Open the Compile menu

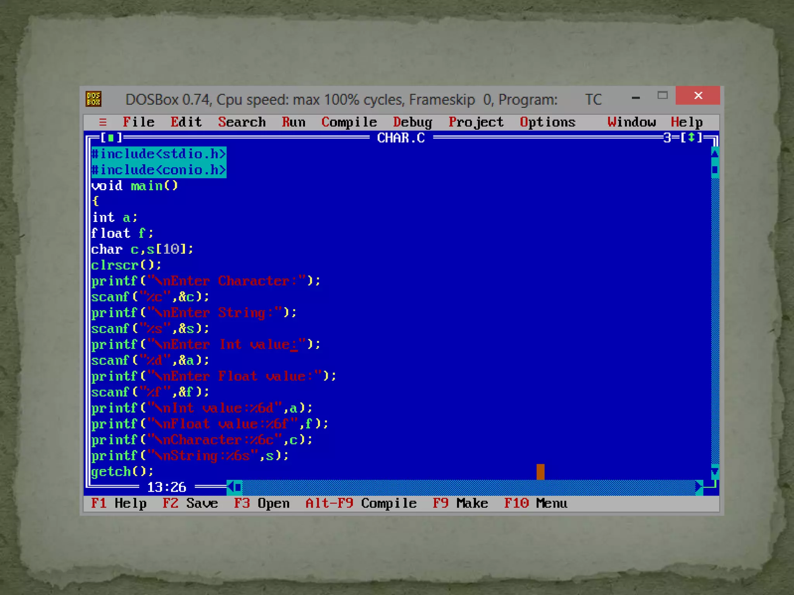pyautogui.click(x=349, y=122)
